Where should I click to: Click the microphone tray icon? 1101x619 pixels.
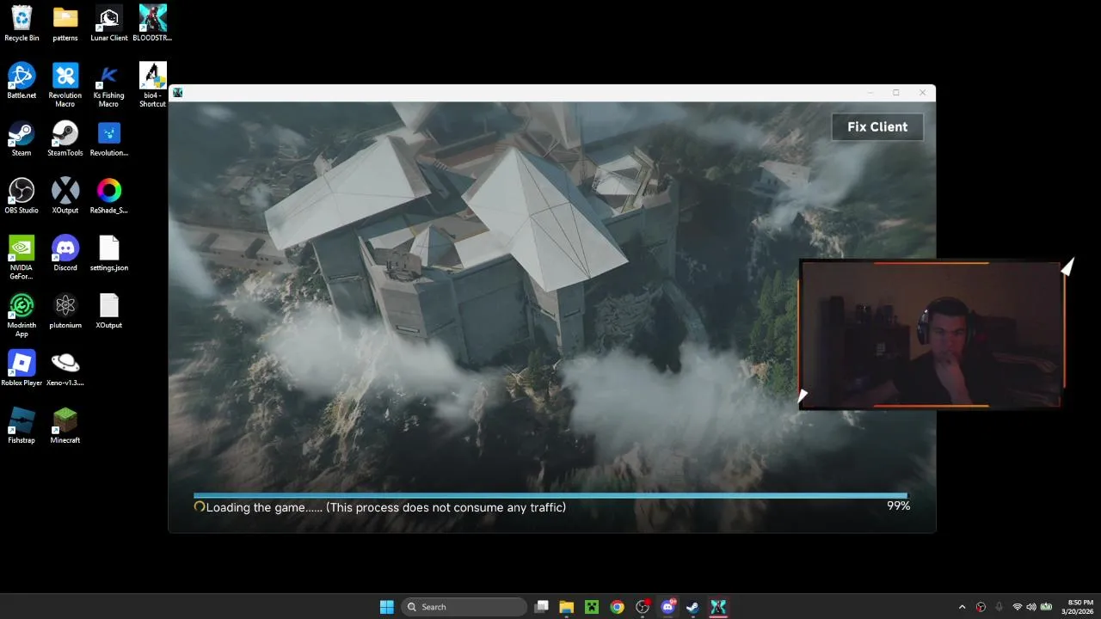(x=999, y=607)
